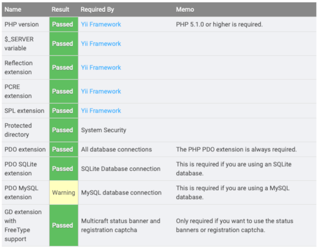Click the SQLite Database connection cell
This screenshot has height=251, width=320.
pyautogui.click(x=121, y=168)
